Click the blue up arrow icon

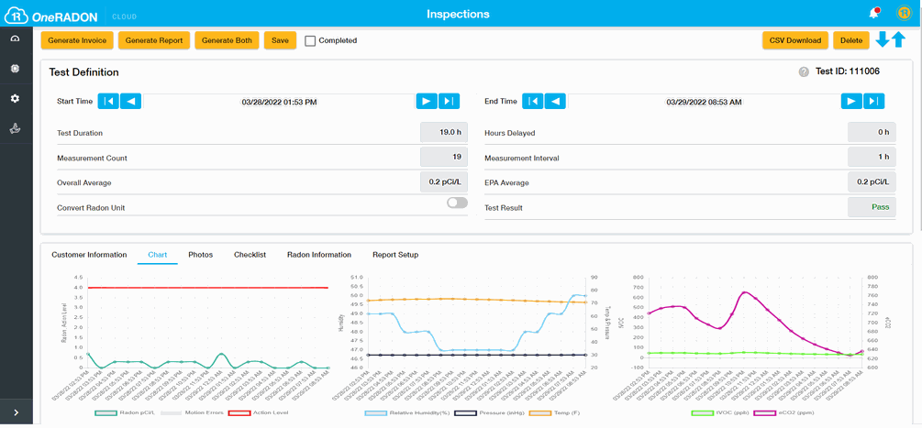[898, 39]
